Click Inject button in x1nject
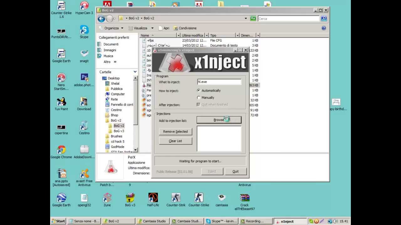 pos(212,171)
